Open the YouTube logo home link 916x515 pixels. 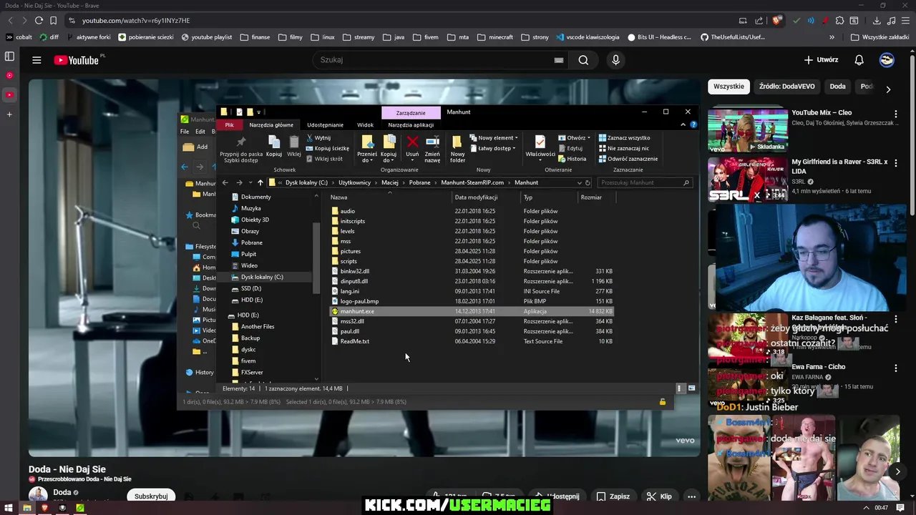tap(76, 60)
